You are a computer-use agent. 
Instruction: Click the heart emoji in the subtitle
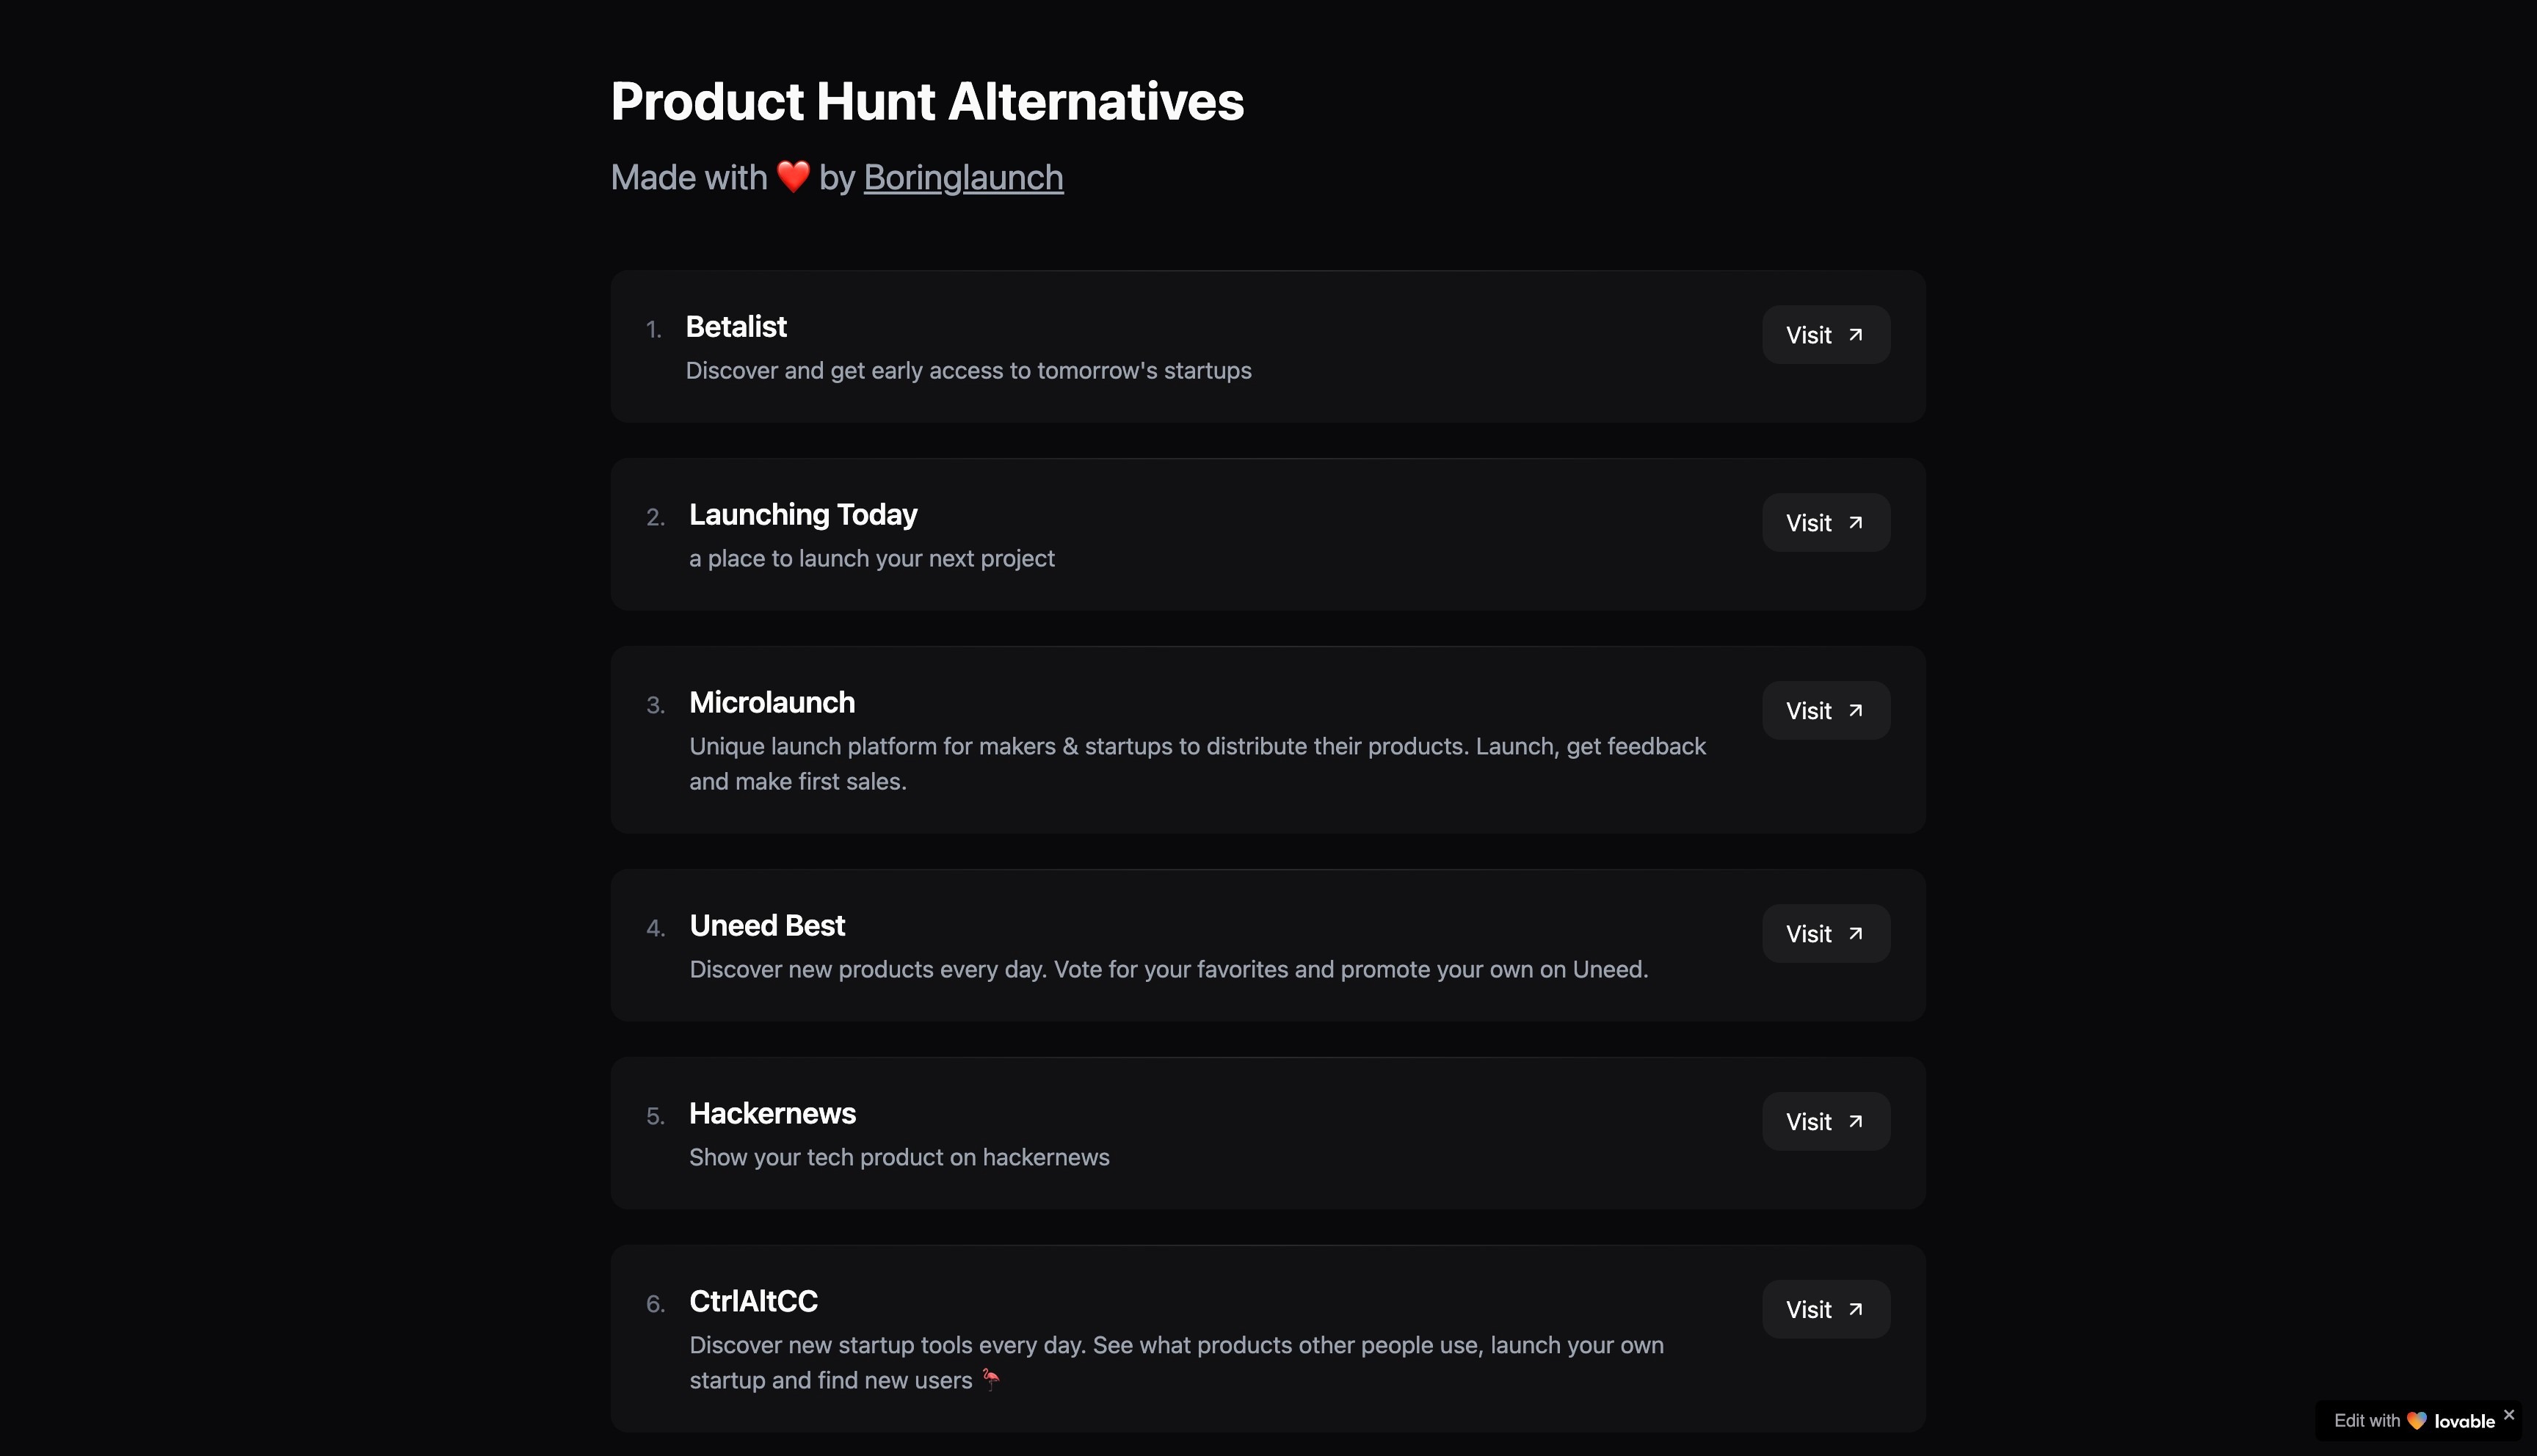[793, 176]
